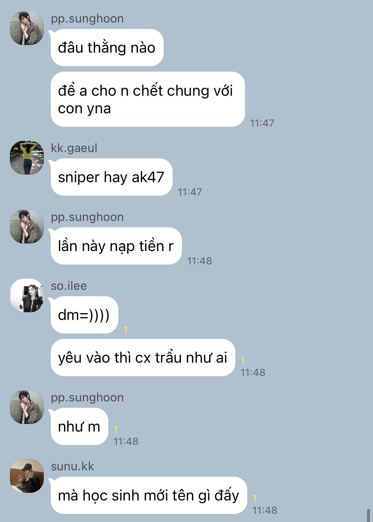Open so.ilee's black-and-white avatar
The height and width of the screenshot is (522, 373).
tap(27, 295)
